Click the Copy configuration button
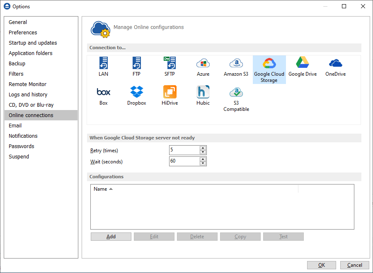Viewport: 373px width, 273px height. click(x=240, y=237)
